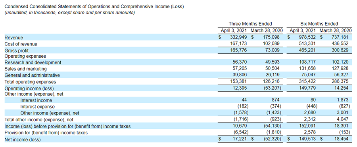This screenshot has width=357, height=147.
Task: Select the gross profit value 73,009
Action: coord(272,50)
